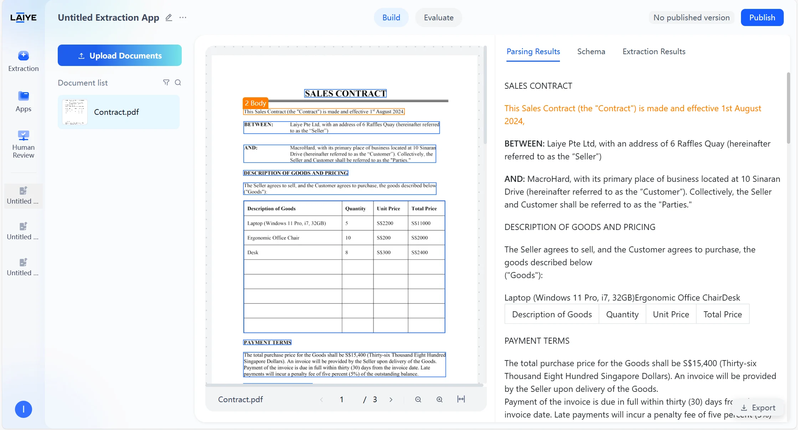
Task: Select the BETWEEN block in the document
Action: point(341,128)
